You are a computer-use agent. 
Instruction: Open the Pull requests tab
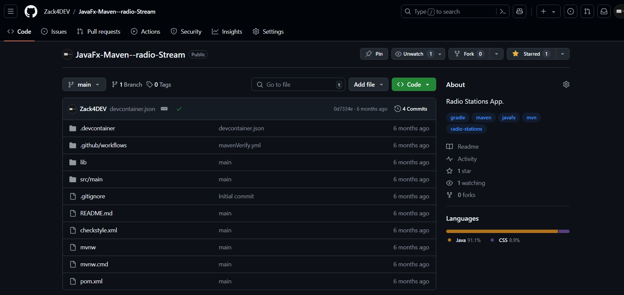point(99,31)
